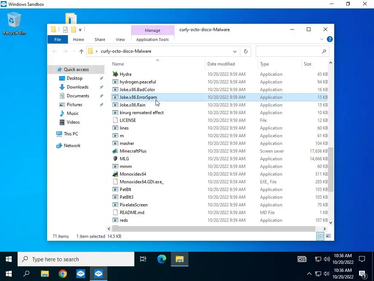
Task: Click the Joke.x86.Rain file icon
Action: [115, 105]
